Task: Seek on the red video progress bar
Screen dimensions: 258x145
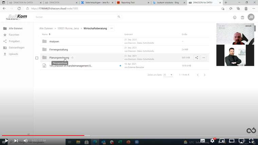Action: (43, 136)
